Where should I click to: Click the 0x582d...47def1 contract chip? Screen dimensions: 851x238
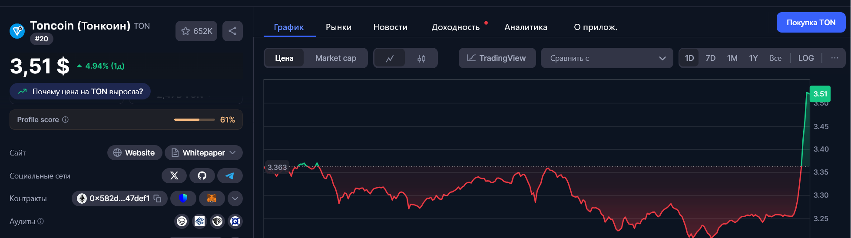click(119, 198)
